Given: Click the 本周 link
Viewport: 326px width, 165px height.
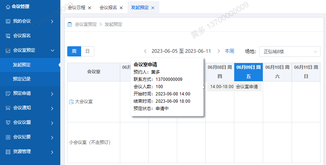Looking at the screenshot, I should (230, 51).
